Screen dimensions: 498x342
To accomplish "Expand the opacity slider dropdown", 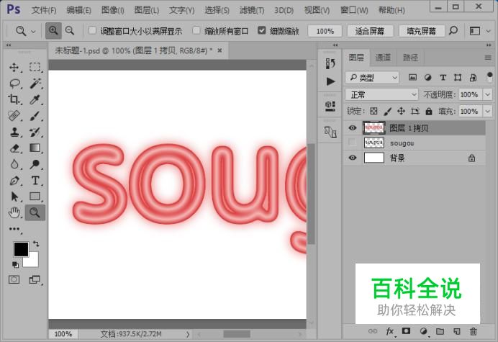I will tap(488, 94).
